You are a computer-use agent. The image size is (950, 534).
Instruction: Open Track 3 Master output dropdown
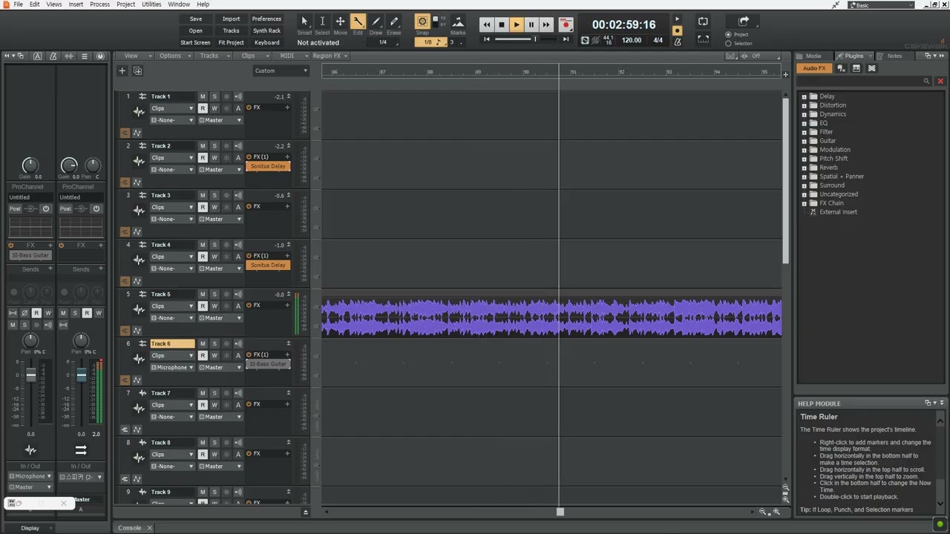220,219
